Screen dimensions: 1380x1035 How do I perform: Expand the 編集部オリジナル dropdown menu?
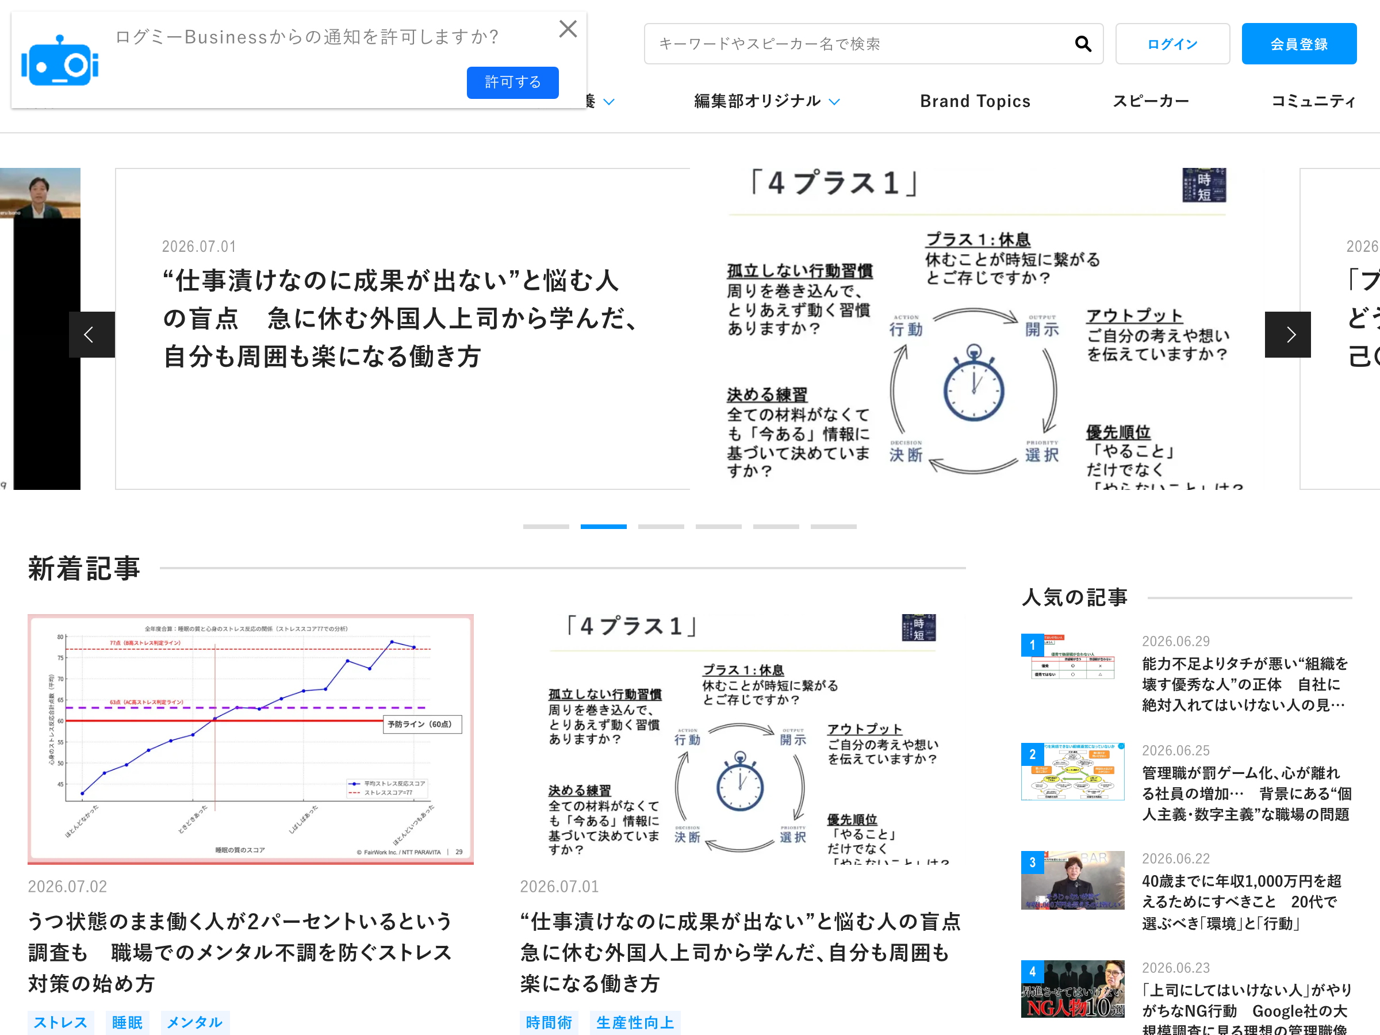tap(766, 101)
